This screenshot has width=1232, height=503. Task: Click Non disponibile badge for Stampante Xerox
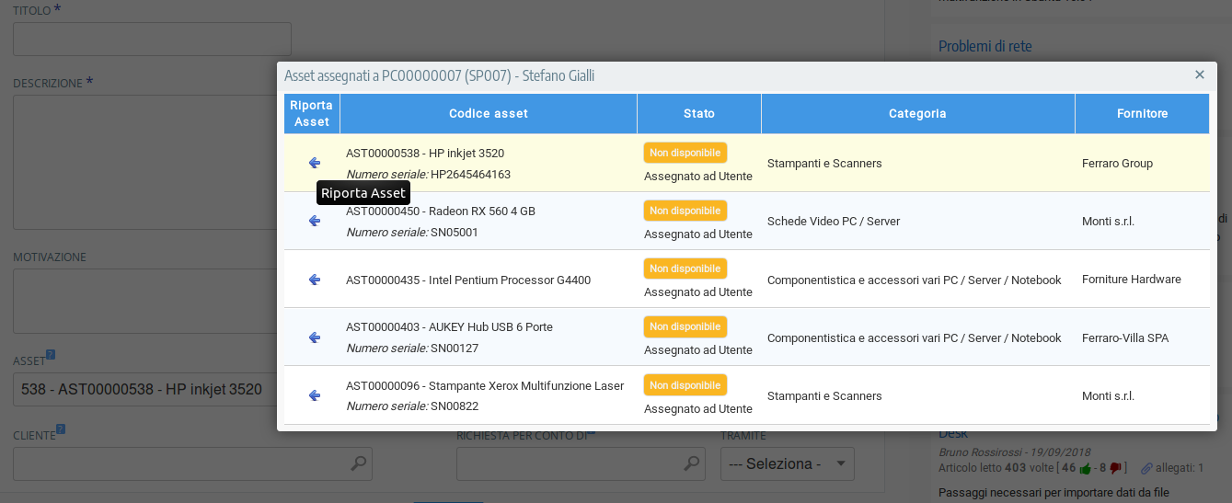(685, 384)
